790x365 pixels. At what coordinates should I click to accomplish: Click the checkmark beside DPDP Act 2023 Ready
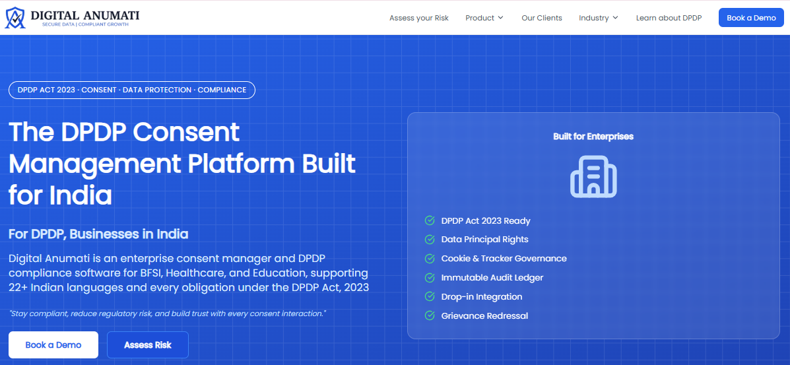point(430,220)
